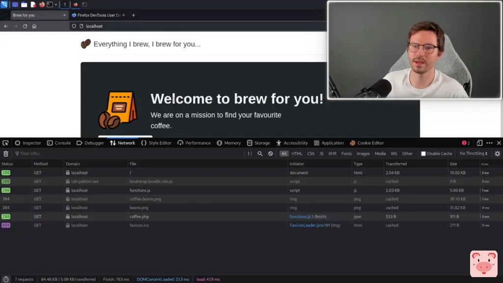
Task: Open the Application panel
Action: pos(329,143)
